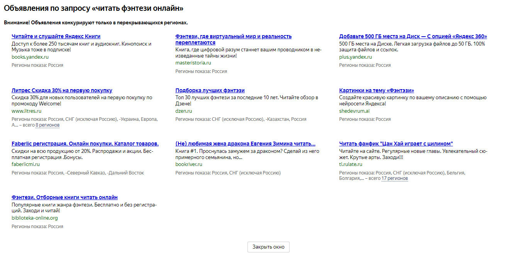Screen dimensions: 510x259
Task: Open 'Подборка лучших фэнтэзи' ad link
Action: point(210,90)
